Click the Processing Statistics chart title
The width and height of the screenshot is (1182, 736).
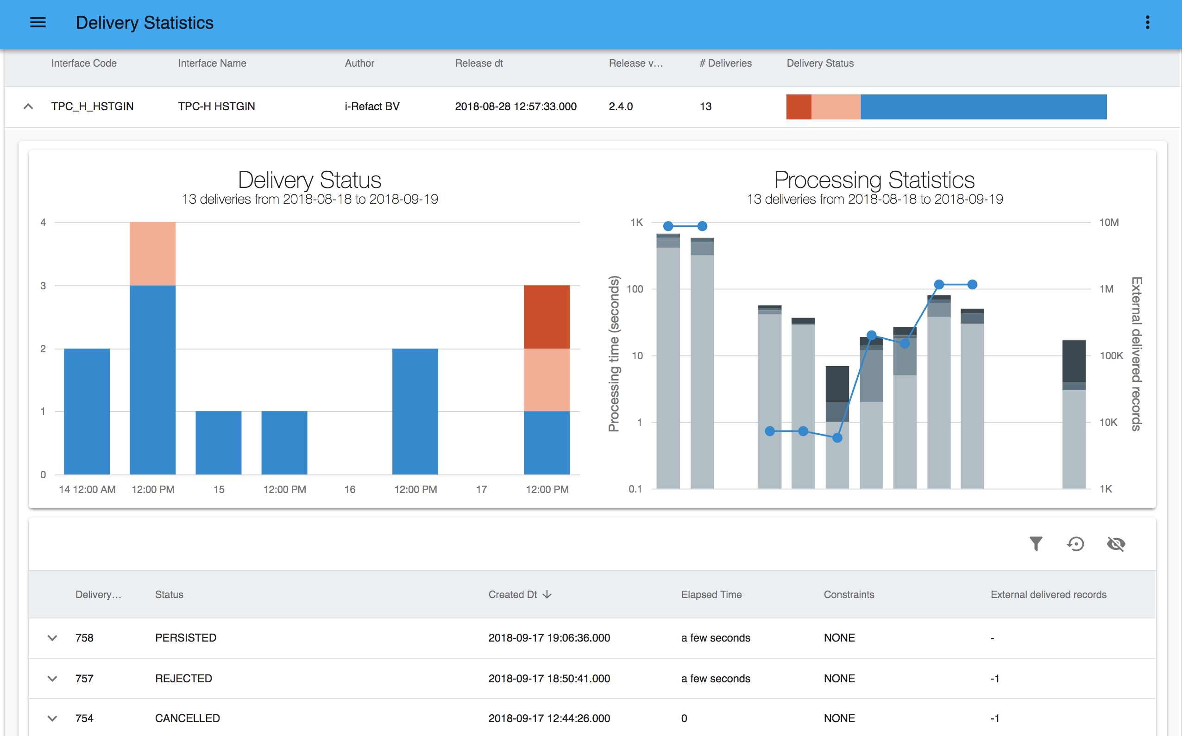point(874,180)
